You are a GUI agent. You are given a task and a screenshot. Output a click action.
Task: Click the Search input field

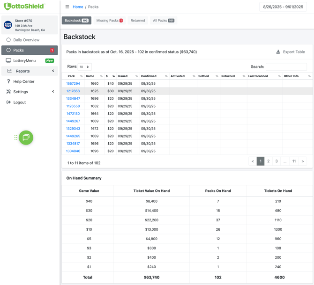(286, 67)
